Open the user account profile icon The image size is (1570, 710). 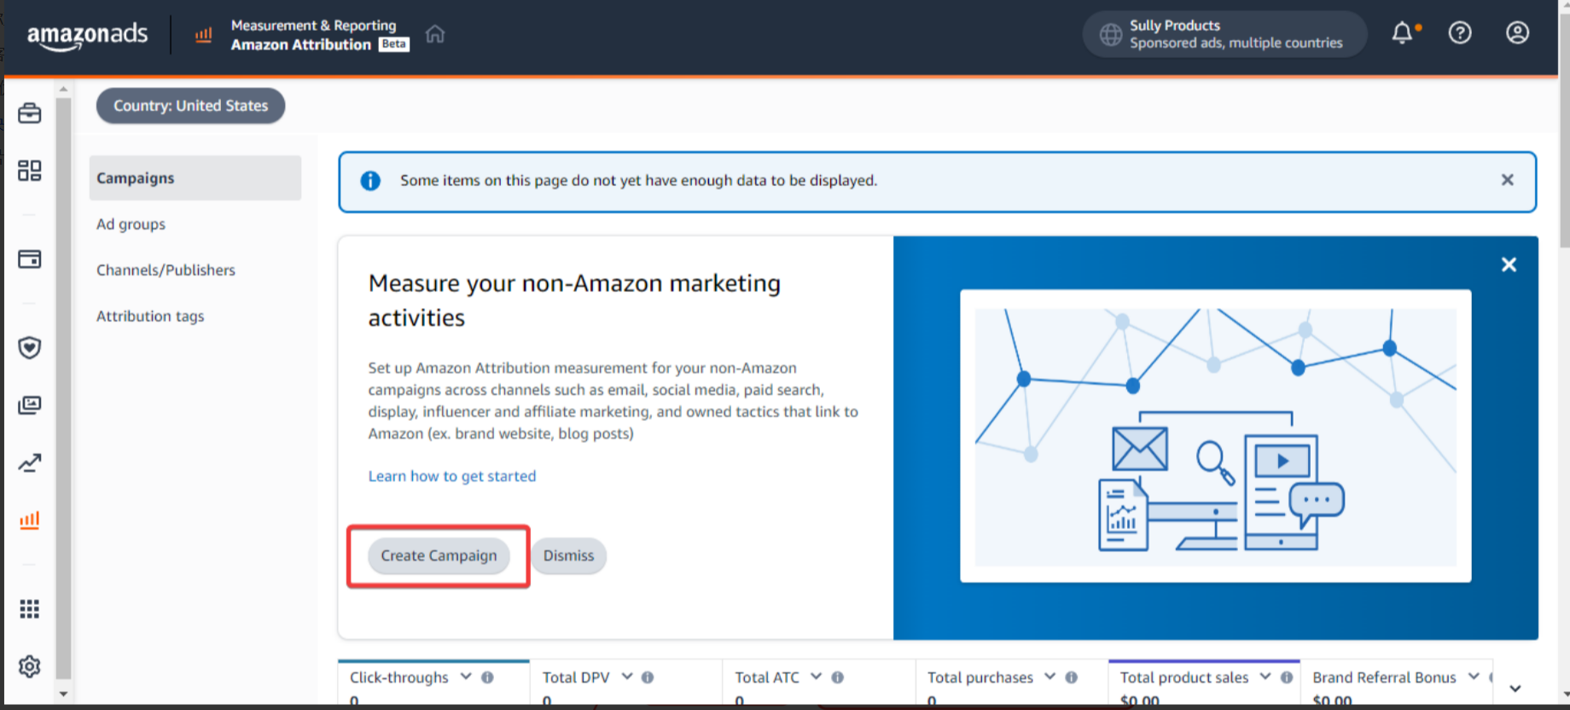point(1517,33)
